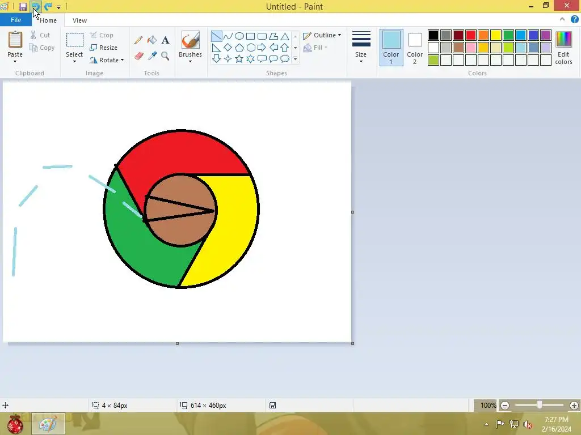Open Customize Quick Access Toolbar arrow

click(x=59, y=7)
